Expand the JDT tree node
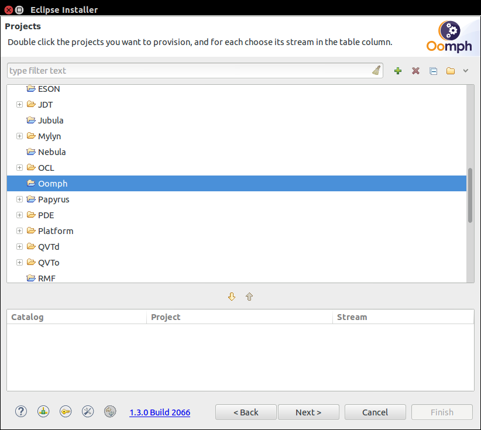This screenshot has height=430, width=481. (x=19, y=105)
